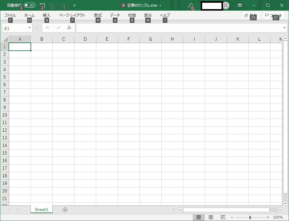The image size is (289, 221).
Task: Click inside the formula bar input
Action: [x=179, y=28]
